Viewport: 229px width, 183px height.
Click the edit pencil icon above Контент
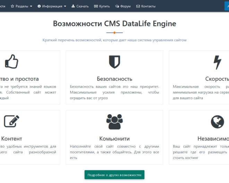[11, 121]
